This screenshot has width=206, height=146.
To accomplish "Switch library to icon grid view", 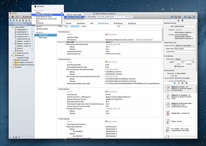I will (x=165, y=137).
